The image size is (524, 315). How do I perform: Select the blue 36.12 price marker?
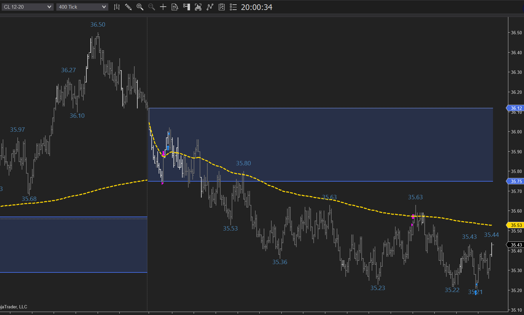pyautogui.click(x=516, y=108)
